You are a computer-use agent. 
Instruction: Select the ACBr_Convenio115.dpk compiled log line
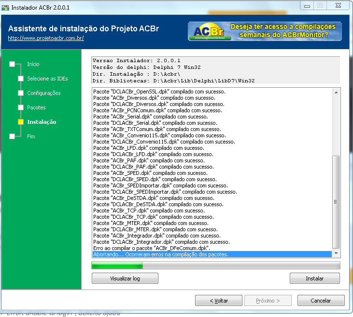tap(212, 135)
